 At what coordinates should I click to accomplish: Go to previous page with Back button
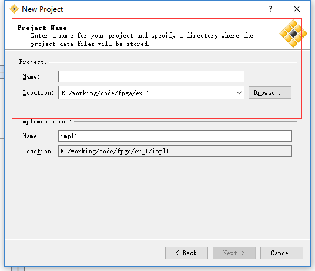186,253
